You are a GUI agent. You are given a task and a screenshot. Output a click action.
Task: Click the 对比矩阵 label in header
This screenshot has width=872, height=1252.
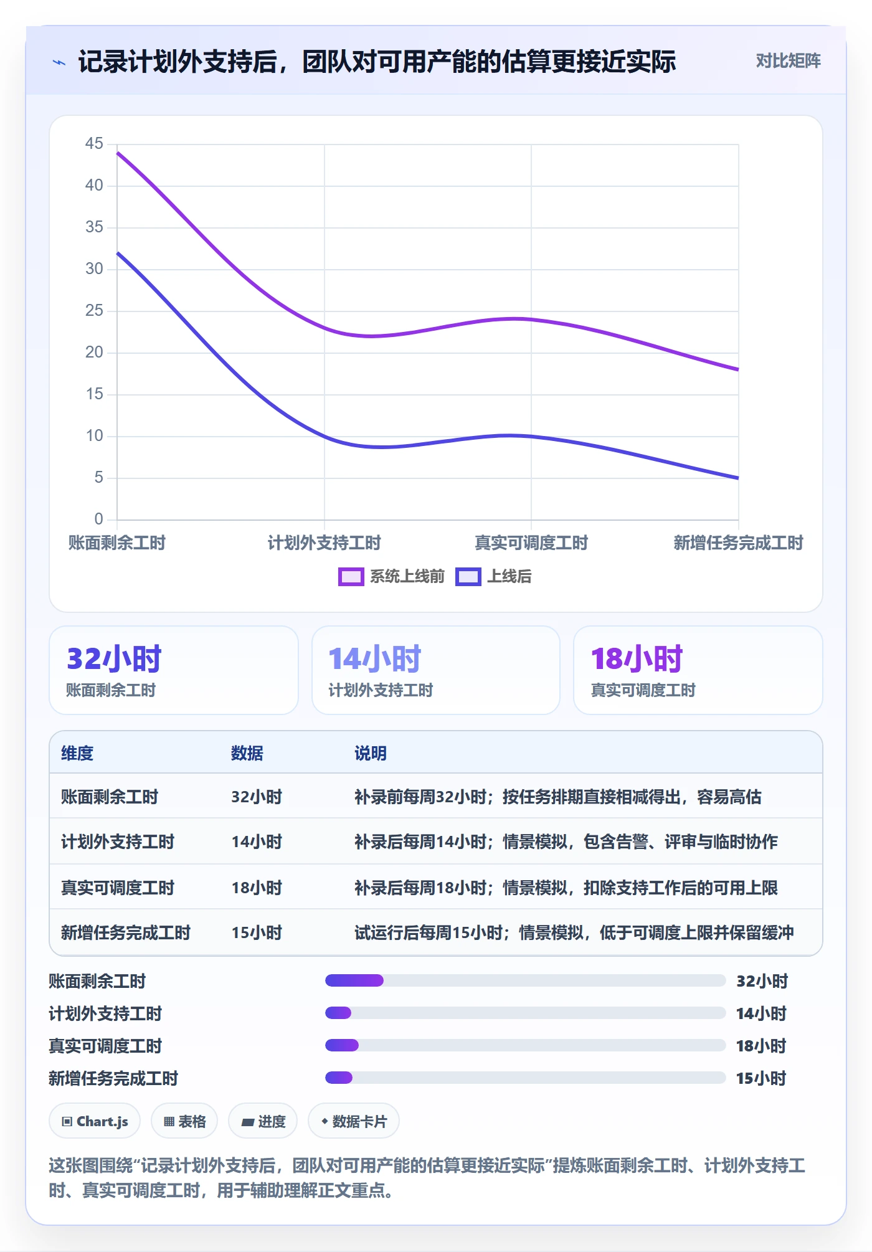[x=788, y=61]
